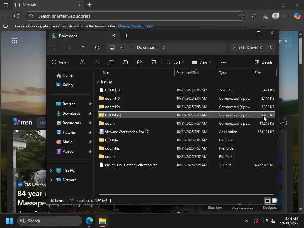Screen dimensions: 304x228
Task: Click the search magnifier in Explorer
Action: 270,47
